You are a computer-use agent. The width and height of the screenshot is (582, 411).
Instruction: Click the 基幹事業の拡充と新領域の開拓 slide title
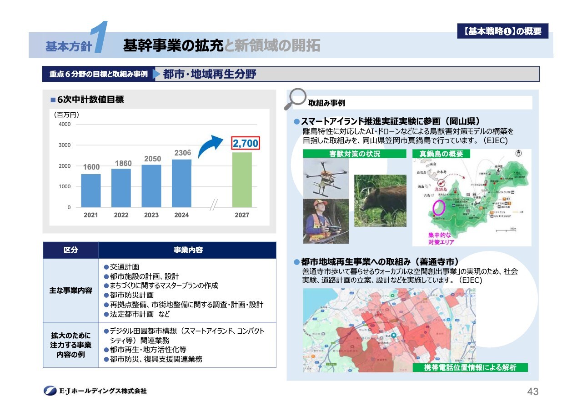click(221, 45)
